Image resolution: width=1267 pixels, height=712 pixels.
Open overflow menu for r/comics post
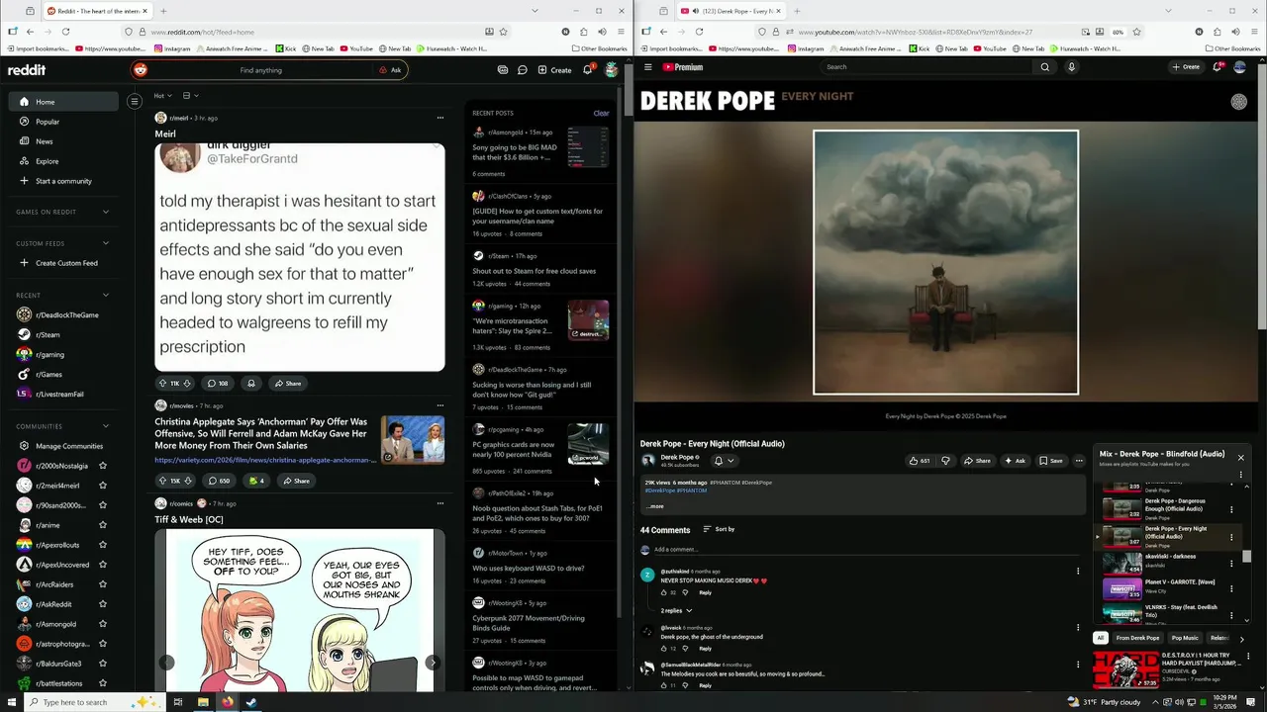point(440,503)
